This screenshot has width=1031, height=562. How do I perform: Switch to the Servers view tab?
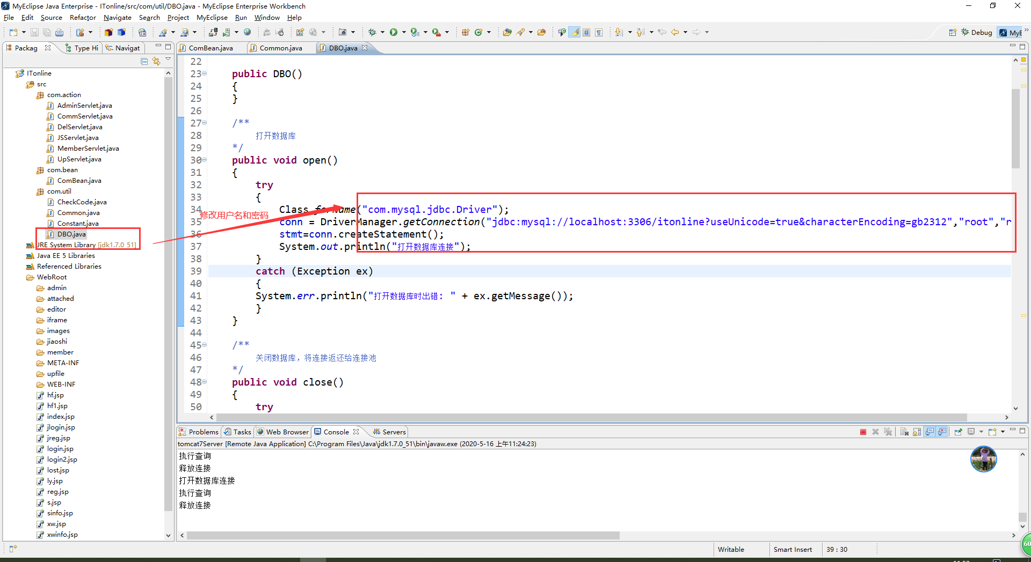pyautogui.click(x=389, y=432)
